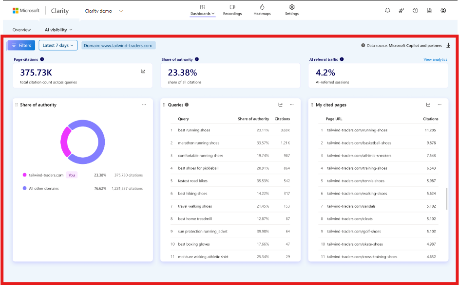
Task: Open Settings from top navigation
Action: click(292, 10)
